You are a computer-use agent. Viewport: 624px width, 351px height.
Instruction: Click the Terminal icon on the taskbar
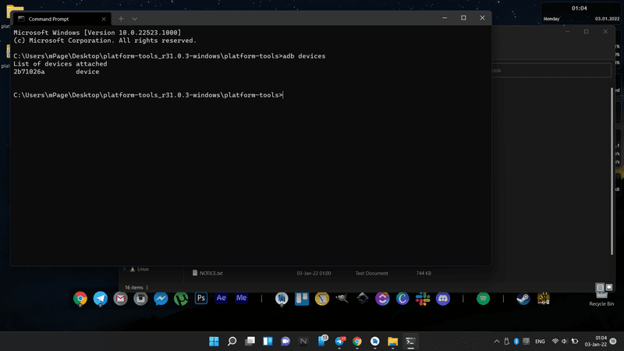[x=410, y=342]
